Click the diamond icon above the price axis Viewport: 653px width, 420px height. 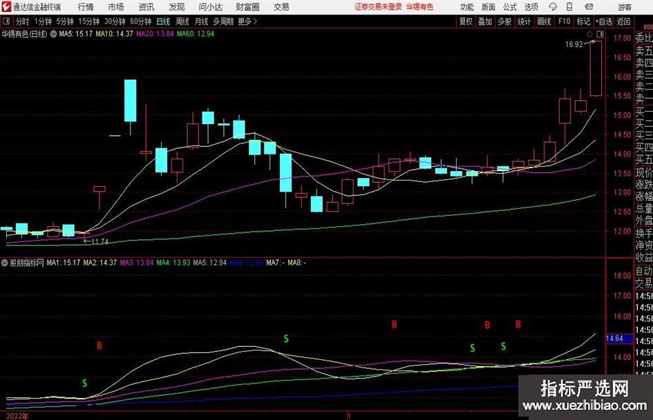coord(589,34)
